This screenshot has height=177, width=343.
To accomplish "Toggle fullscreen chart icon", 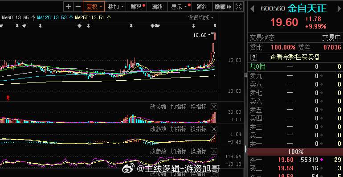I will coord(238,7).
